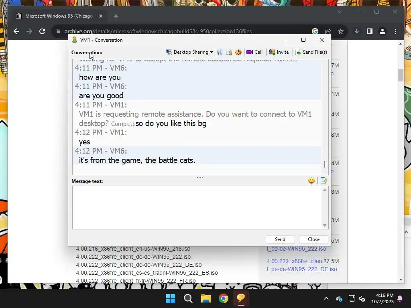Open the clock showing 4:16 PM

(383, 298)
